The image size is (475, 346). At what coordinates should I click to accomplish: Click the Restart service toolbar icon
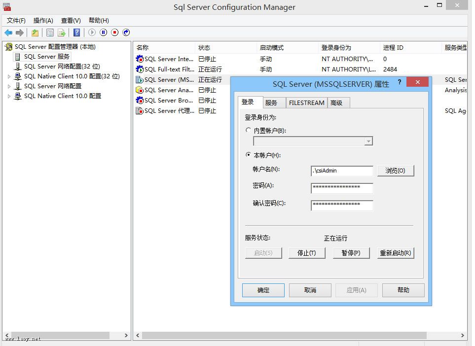click(126, 33)
